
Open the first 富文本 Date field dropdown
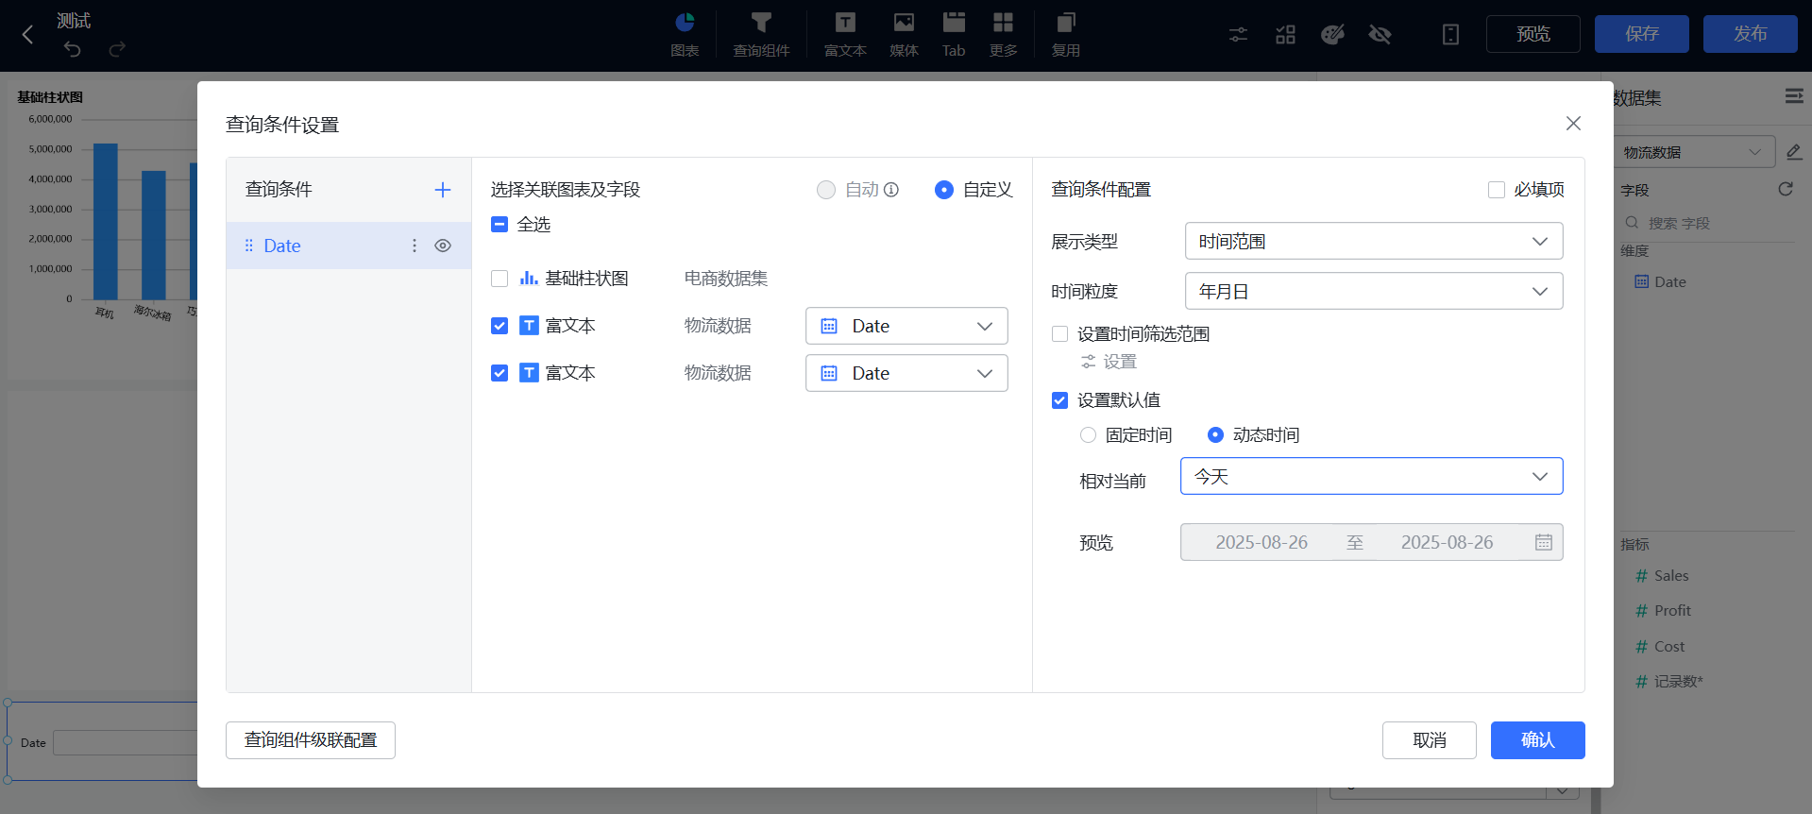pyautogui.click(x=906, y=326)
